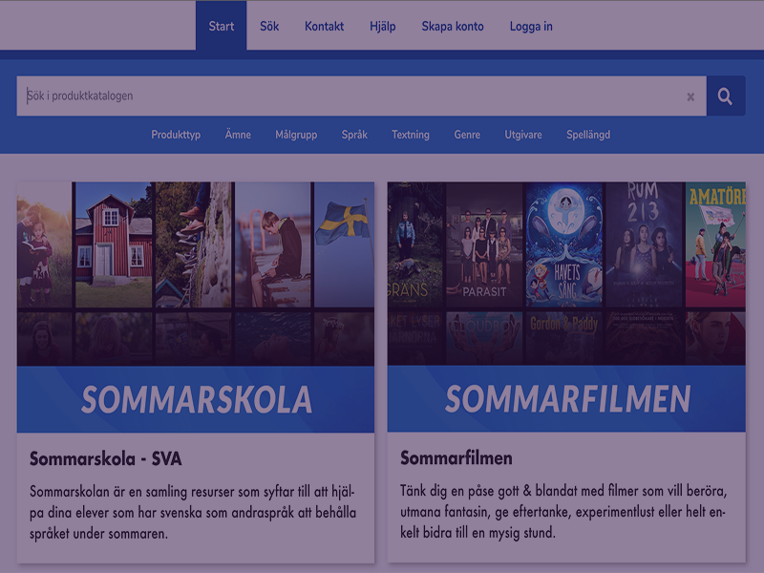This screenshot has width=764, height=573.
Task: Click the magnifying glass search button
Action: tap(725, 96)
